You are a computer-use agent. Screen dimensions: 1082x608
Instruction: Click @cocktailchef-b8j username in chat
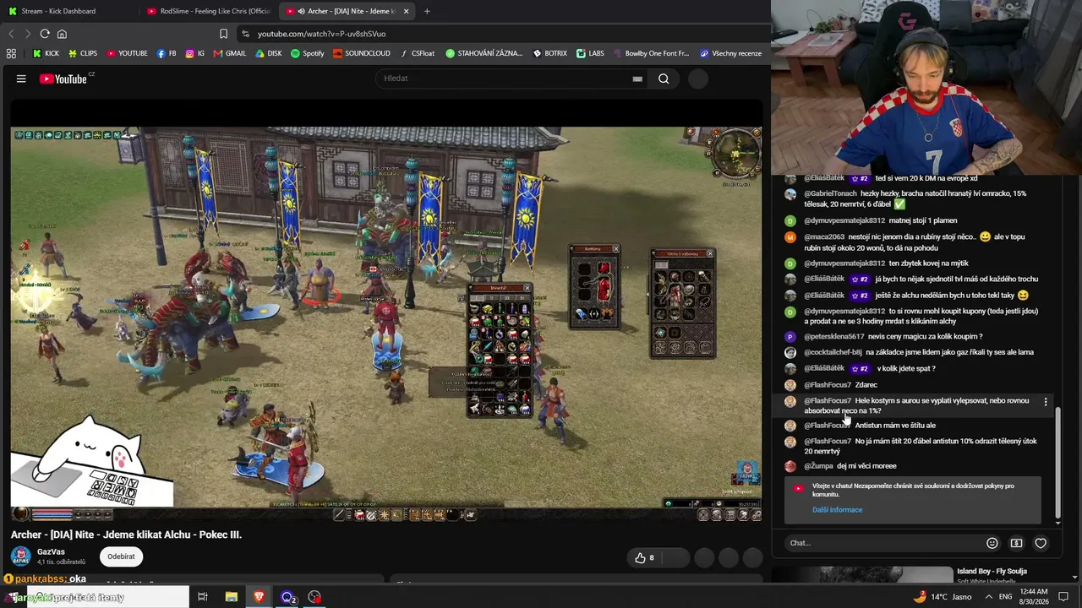pos(833,352)
